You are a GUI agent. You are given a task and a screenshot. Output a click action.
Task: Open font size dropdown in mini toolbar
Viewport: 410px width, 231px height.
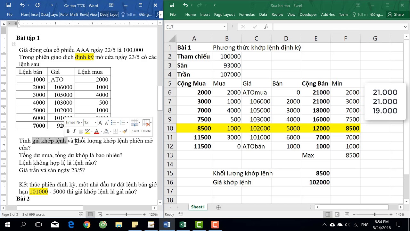point(95,123)
